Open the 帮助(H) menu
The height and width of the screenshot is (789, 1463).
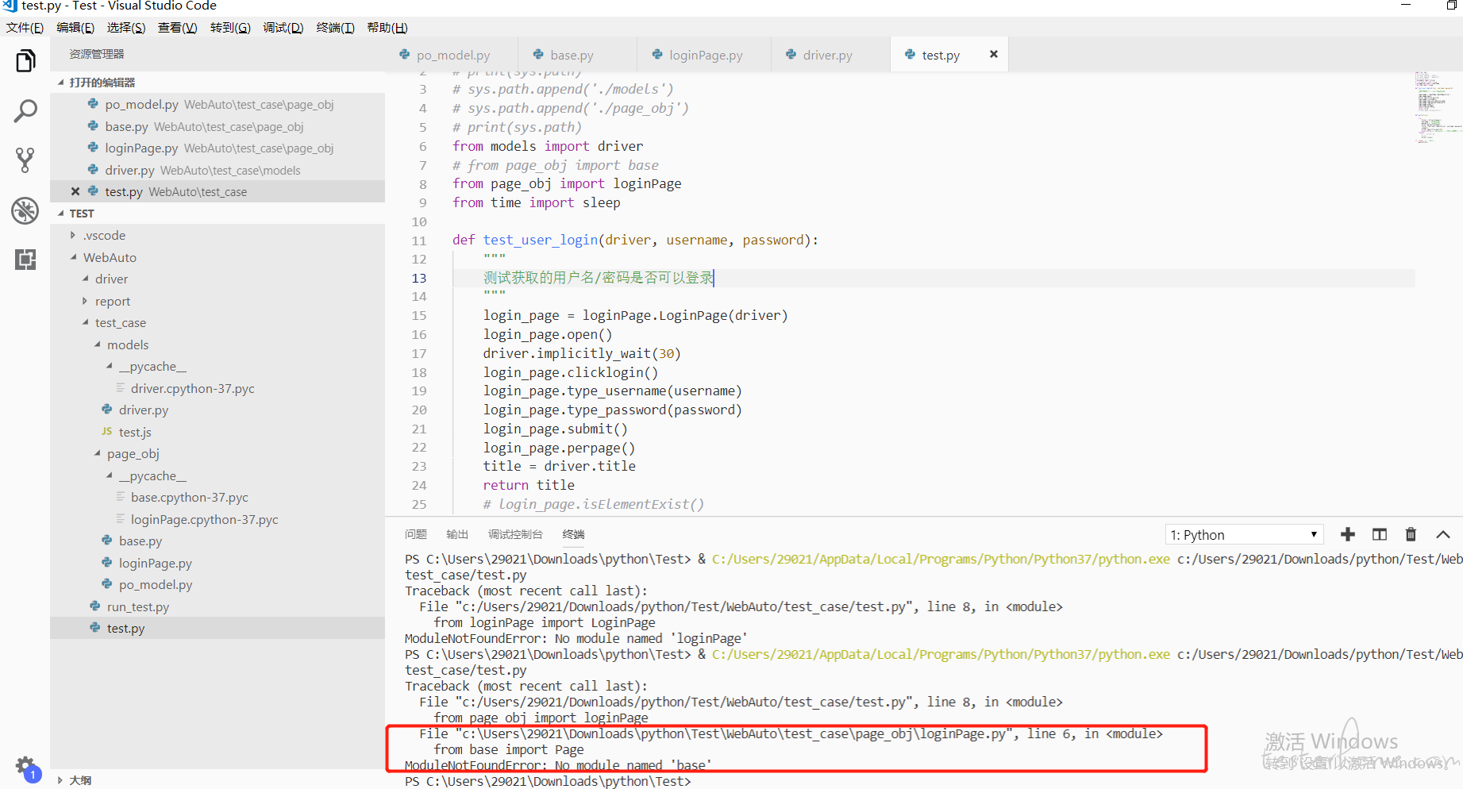[x=387, y=28]
